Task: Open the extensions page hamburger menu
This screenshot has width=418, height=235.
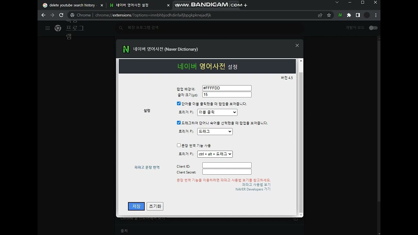Action: [x=48, y=28]
